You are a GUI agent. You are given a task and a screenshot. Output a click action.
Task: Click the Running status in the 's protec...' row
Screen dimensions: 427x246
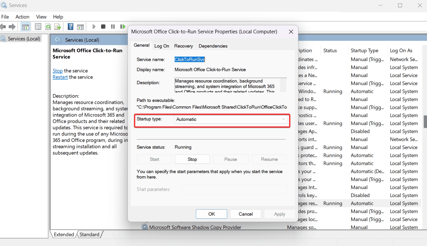[x=333, y=155]
